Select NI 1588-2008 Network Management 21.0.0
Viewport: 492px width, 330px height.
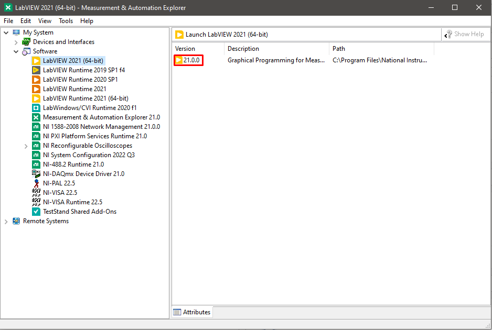pos(101,127)
